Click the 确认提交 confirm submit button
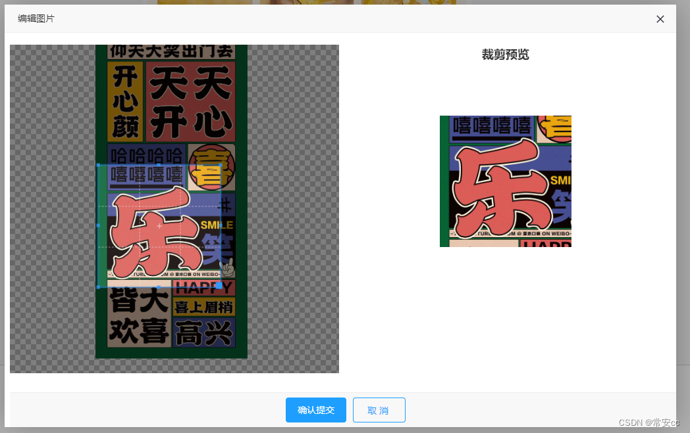This screenshot has width=690, height=433. (x=315, y=410)
